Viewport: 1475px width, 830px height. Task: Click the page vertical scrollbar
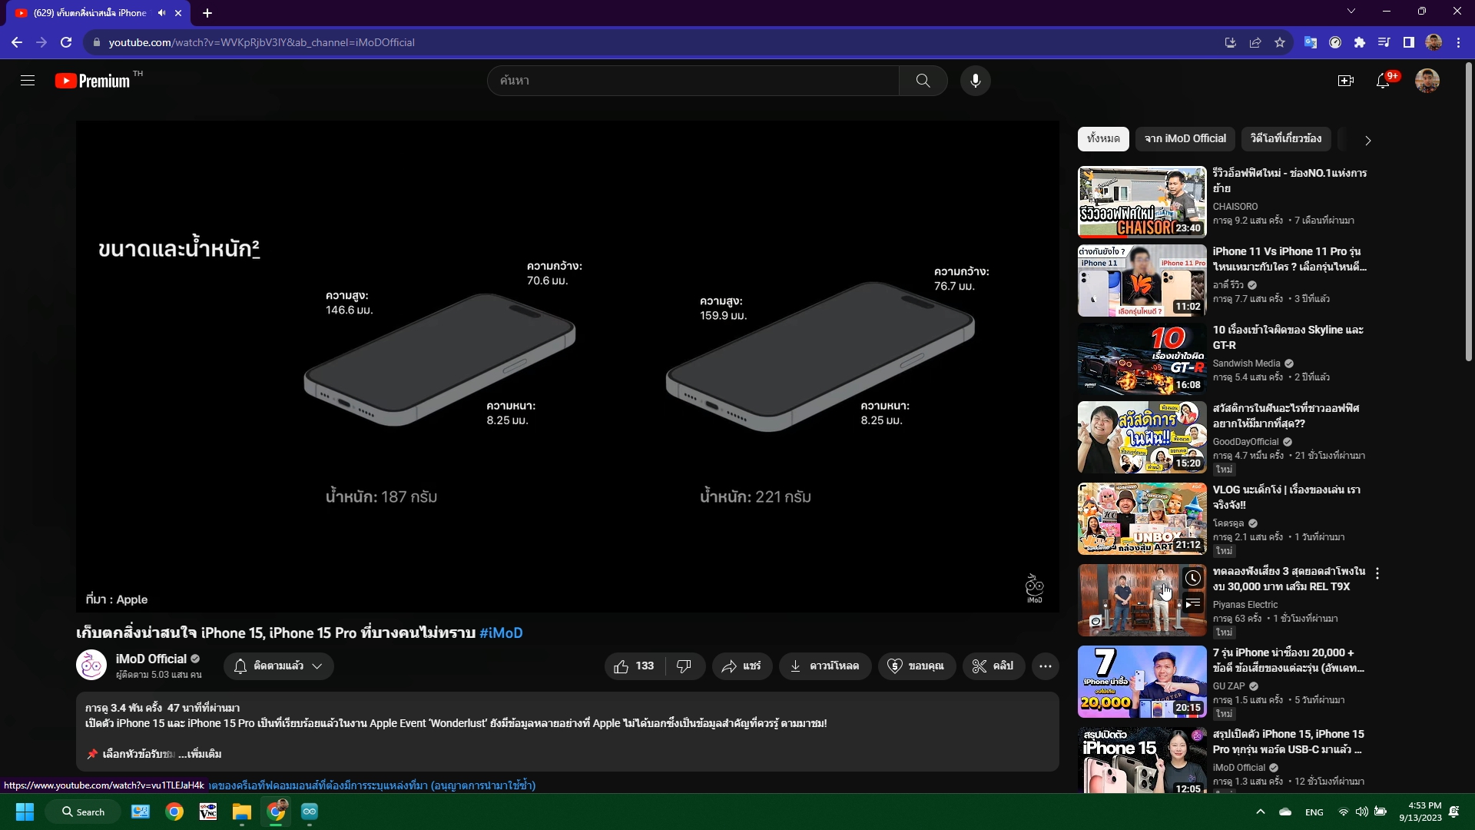pos(1469,211)
